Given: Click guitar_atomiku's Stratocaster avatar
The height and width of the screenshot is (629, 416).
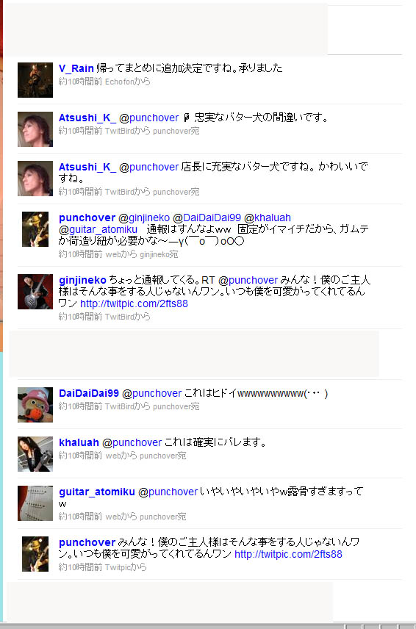Looking at the screenshot, I should point(35,503).
